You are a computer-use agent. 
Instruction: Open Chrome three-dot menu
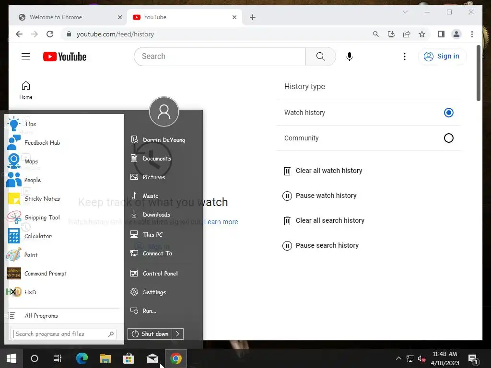(x=472, y=34)
